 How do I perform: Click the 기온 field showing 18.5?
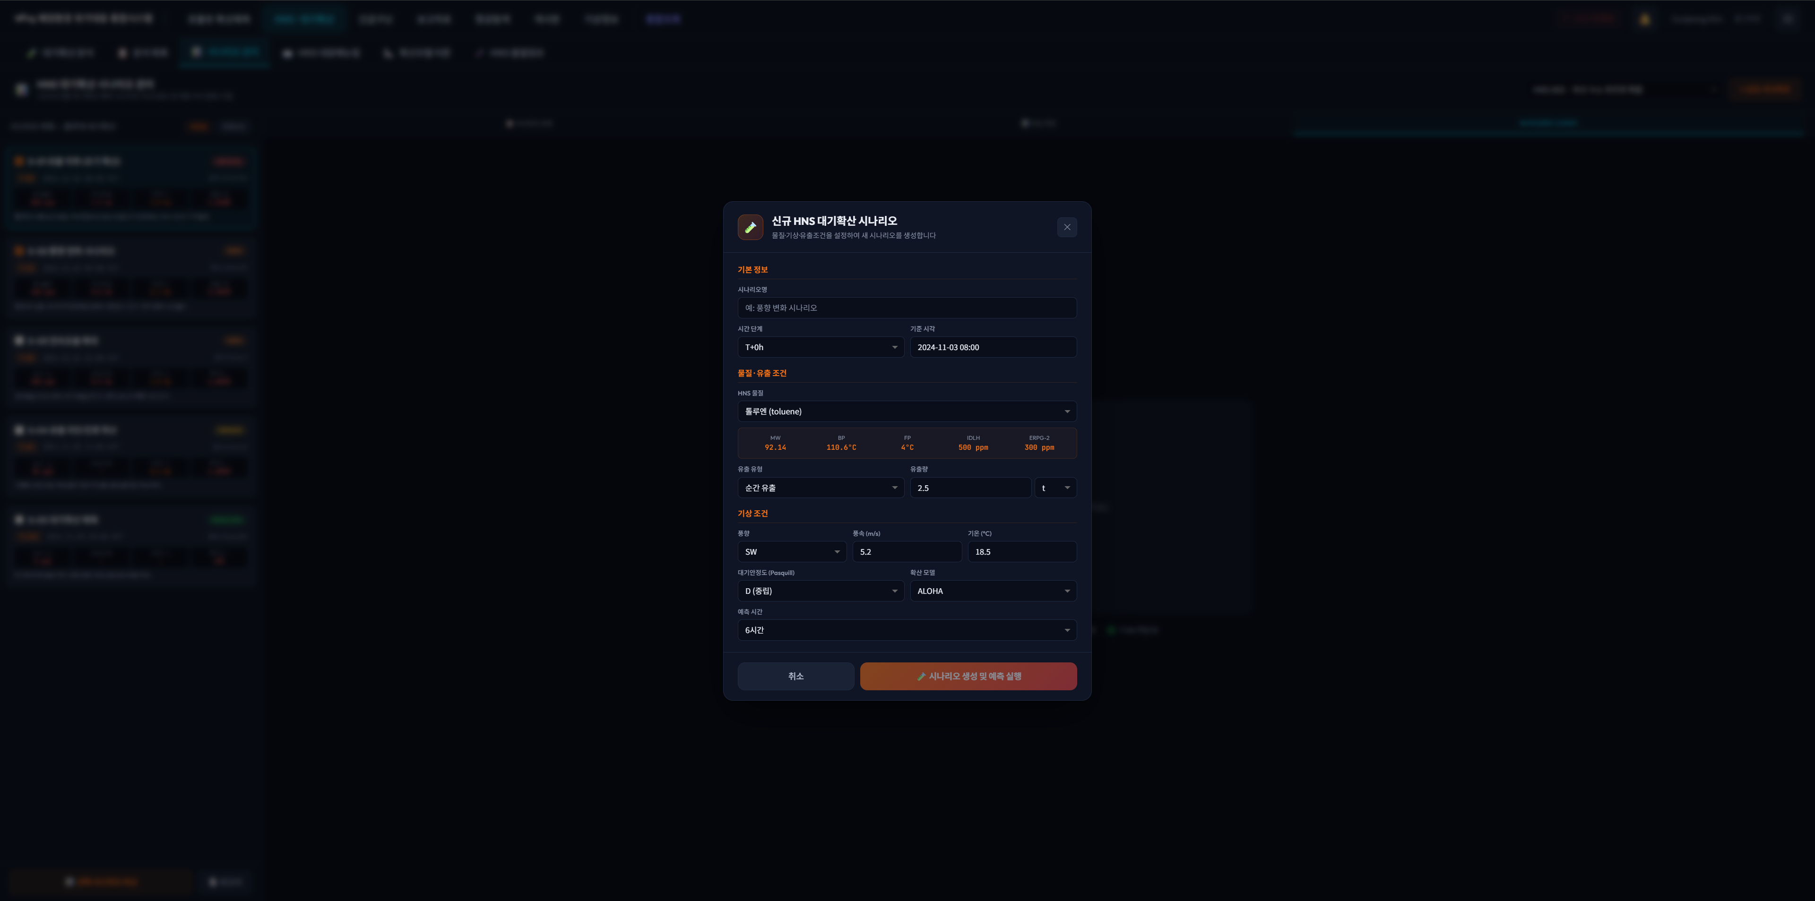coord(1021,552)
